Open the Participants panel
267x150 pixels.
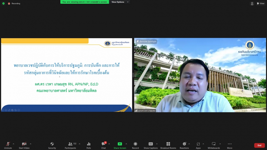click(x=70, y=145)
